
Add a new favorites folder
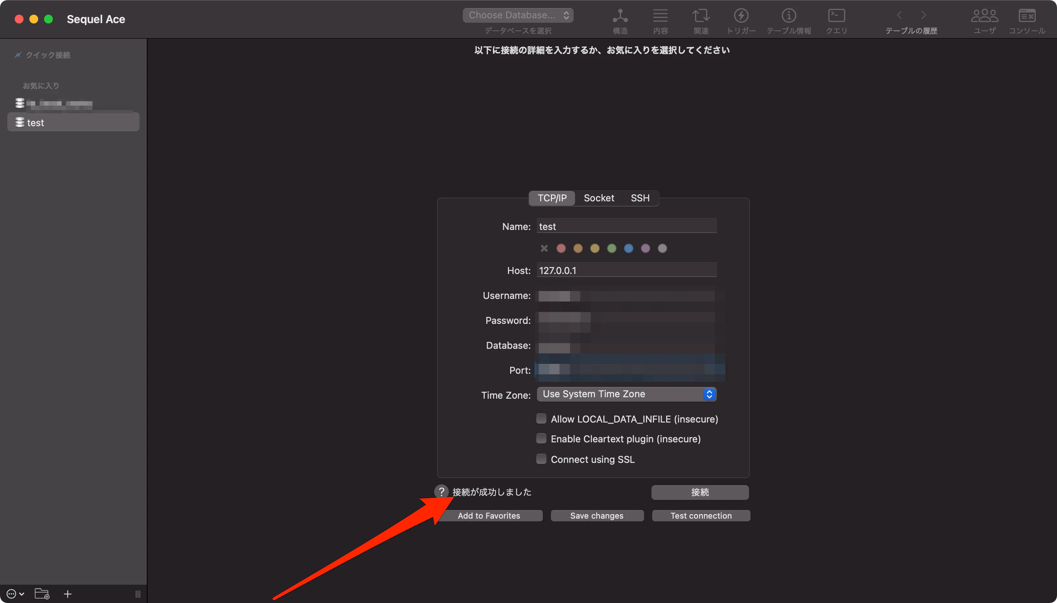coord(42,593)
